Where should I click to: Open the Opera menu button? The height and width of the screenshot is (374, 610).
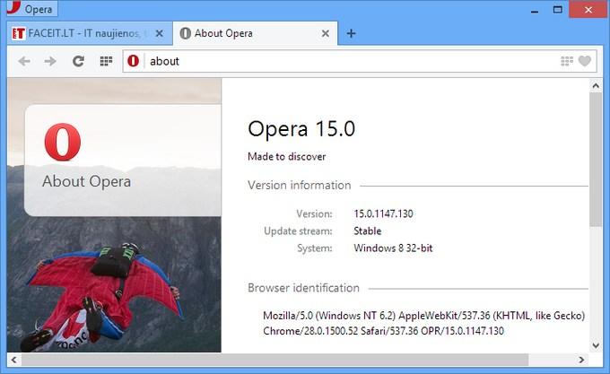click(x=32, y=8)
